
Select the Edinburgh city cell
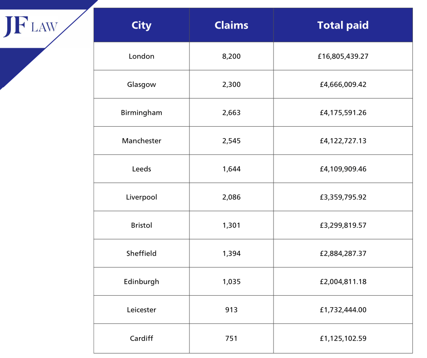(x=141, y=282)
